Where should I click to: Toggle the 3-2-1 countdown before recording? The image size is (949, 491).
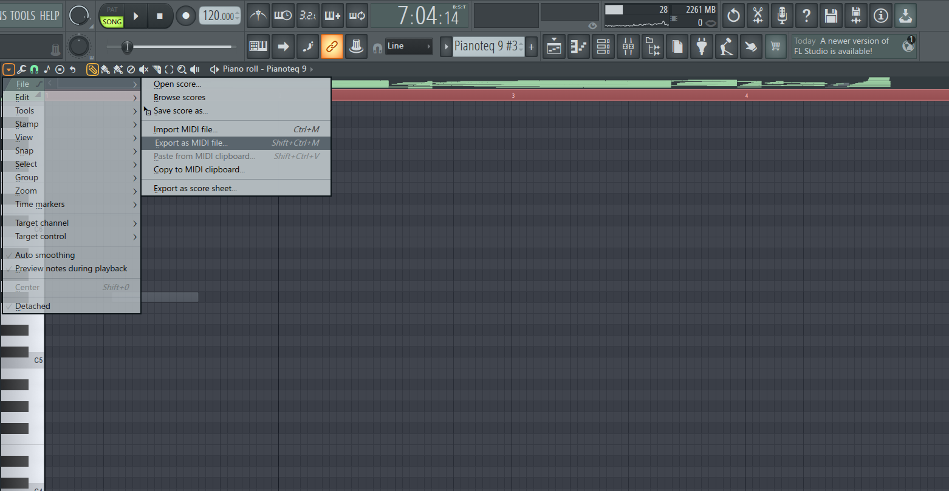308,16
